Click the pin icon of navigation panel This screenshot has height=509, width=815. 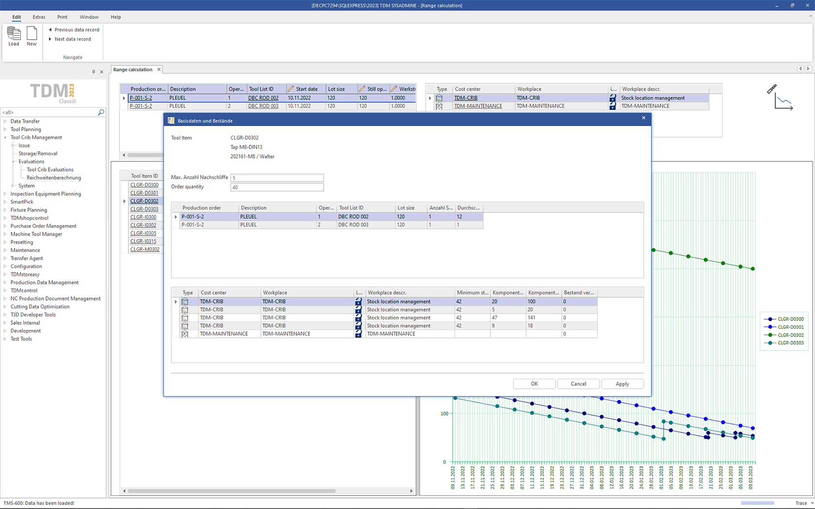coord(94,72)
